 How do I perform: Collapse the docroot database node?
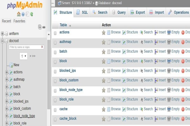tap(2, 41)
